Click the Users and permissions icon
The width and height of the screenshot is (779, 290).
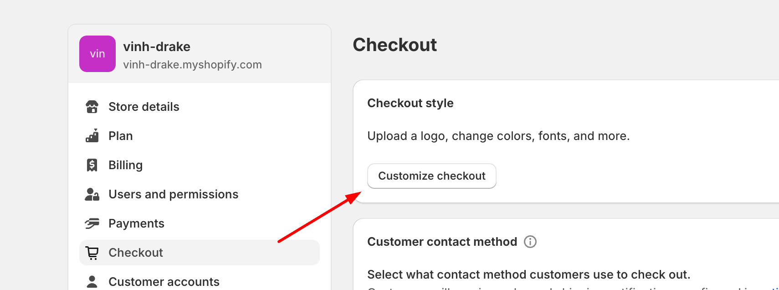92,194
